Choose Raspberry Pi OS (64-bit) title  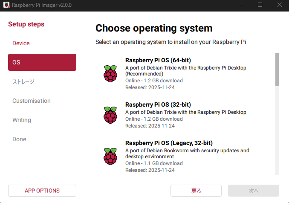pyautogui.click(x=158, y=60)
